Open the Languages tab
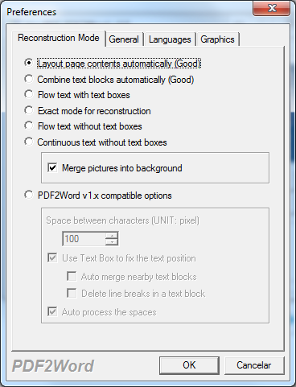296x387 pixels. tap(170, 39)
